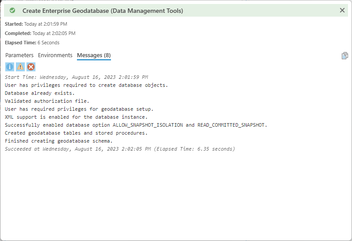Click 'Created geodatabase tables and stored procedures'

(76, 133)
